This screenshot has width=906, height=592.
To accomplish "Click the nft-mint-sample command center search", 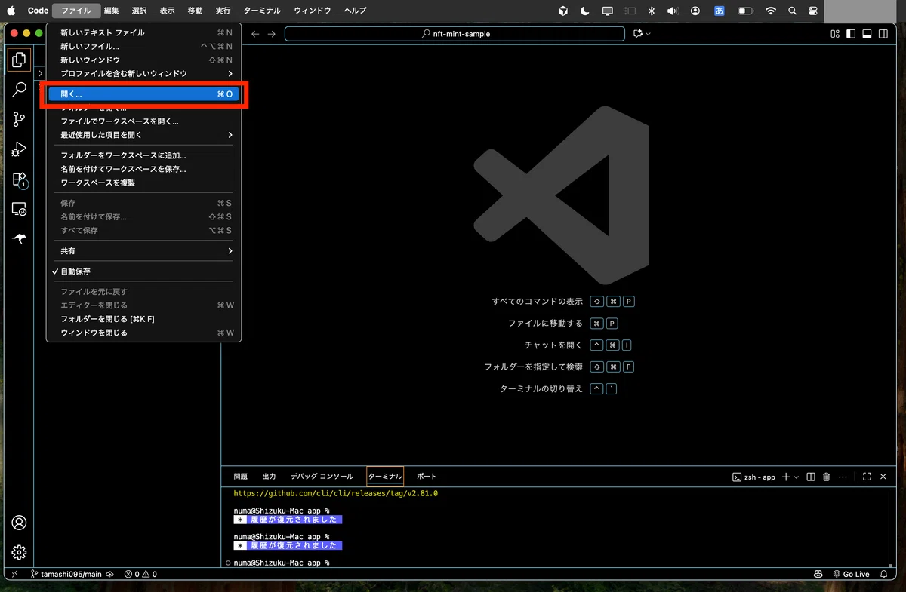I will 455,34.
